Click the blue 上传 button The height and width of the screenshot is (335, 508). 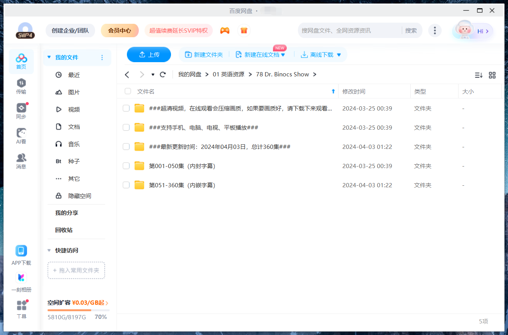pos(149,54)
